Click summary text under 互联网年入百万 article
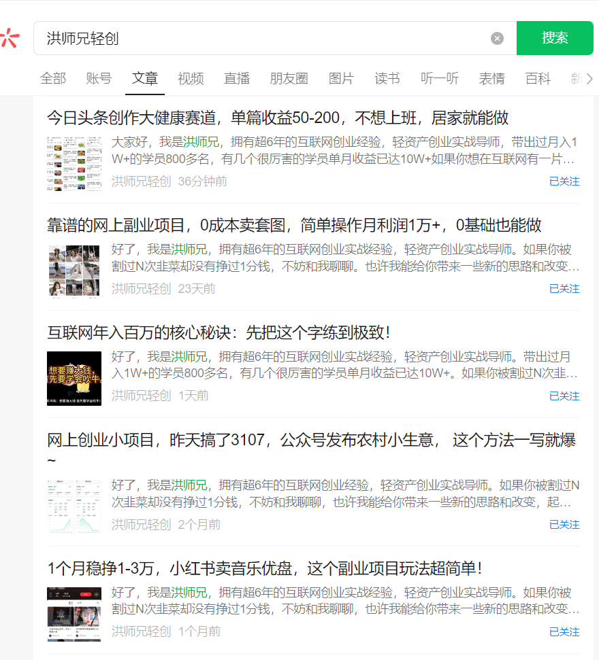This screenshot has width=599, height=660. pos(344,365)
